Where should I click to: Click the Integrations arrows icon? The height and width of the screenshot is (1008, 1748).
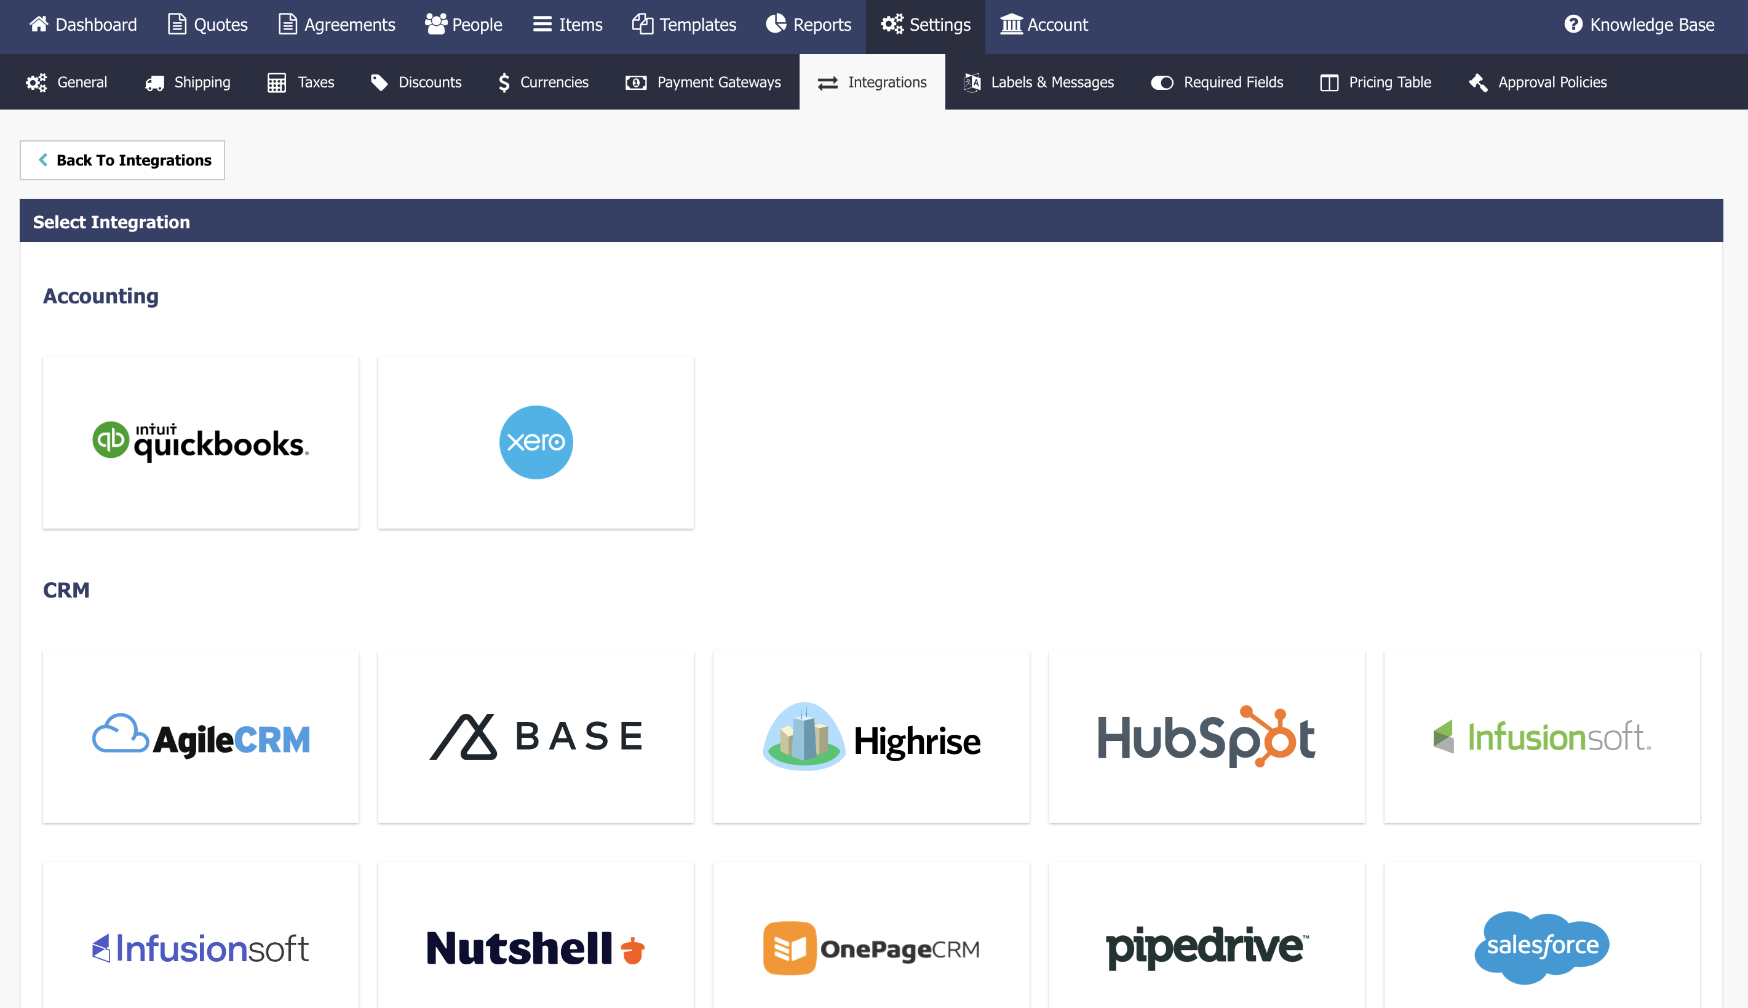827,83
